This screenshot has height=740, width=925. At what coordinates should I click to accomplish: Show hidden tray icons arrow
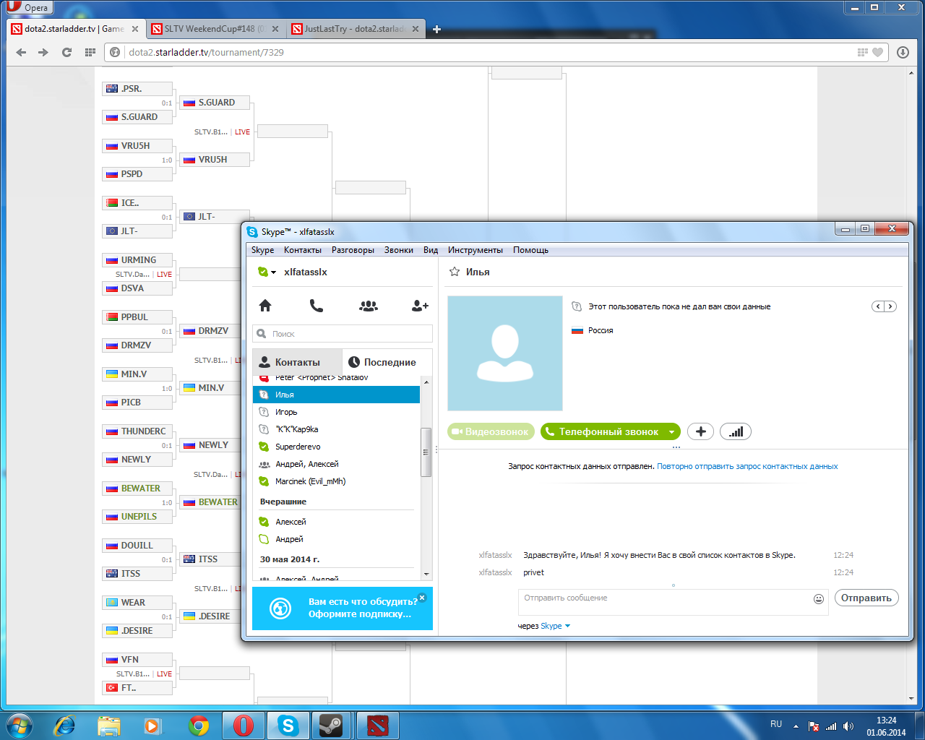point(796,726)
